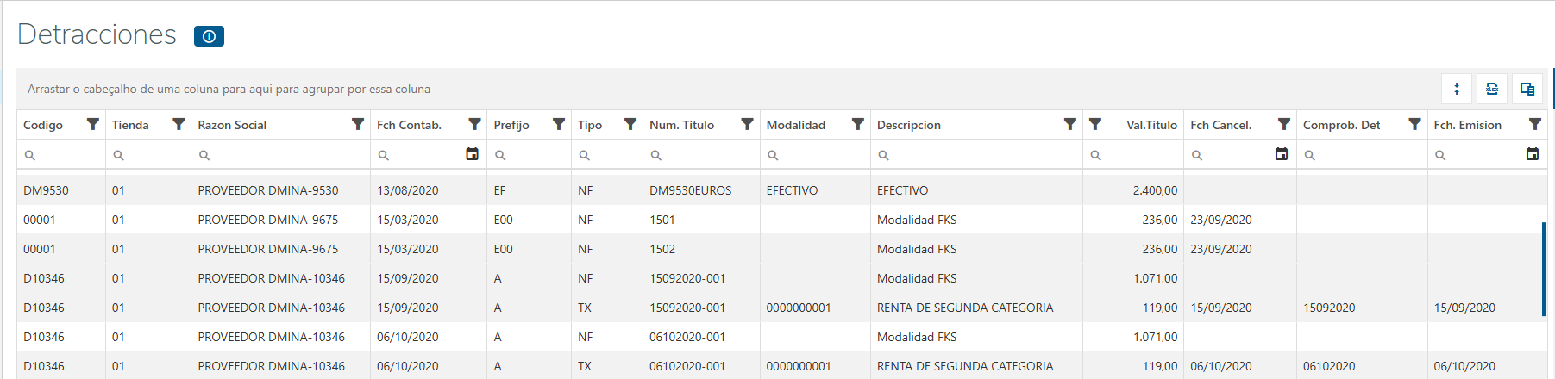Open the Prefijo column filter funnel

pyautogui.click(x=559, y=125)
